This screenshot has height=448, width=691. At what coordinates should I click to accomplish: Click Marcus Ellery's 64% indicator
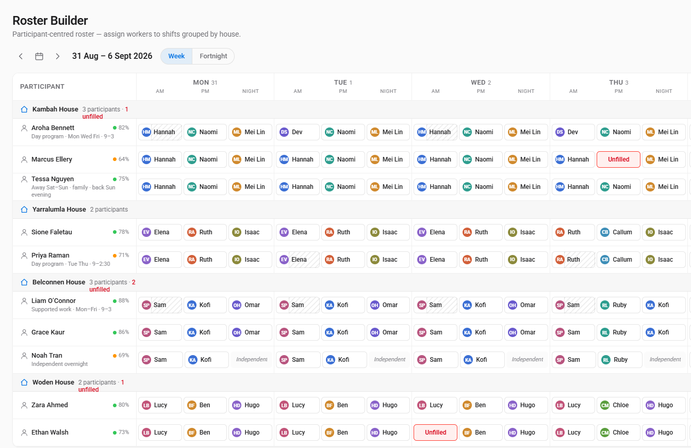tap(121, 159)
